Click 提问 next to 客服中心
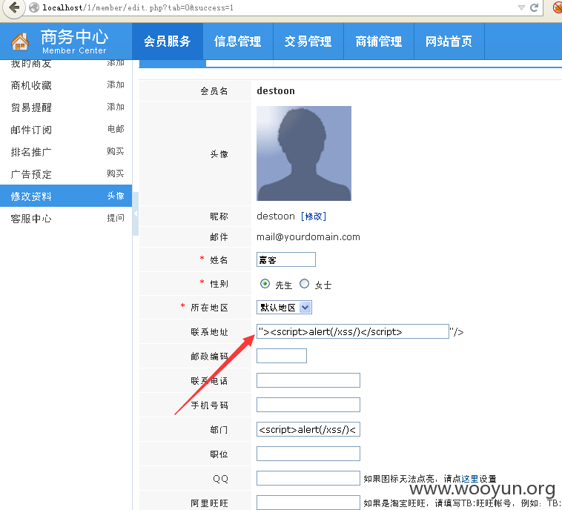This screenshot has height=510, width=562. click(x=116, y=218)
